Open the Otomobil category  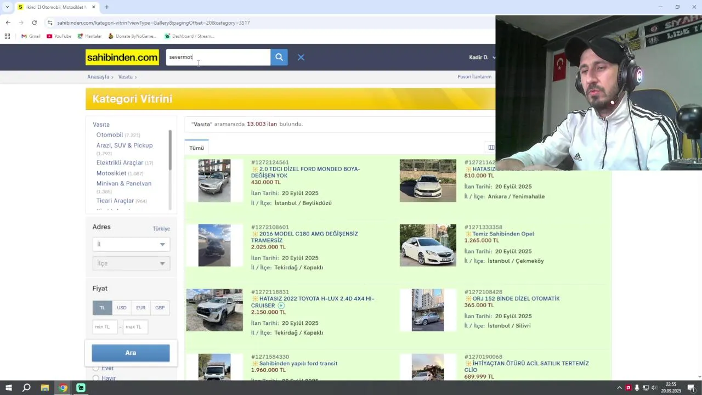(x=110, y=135)
